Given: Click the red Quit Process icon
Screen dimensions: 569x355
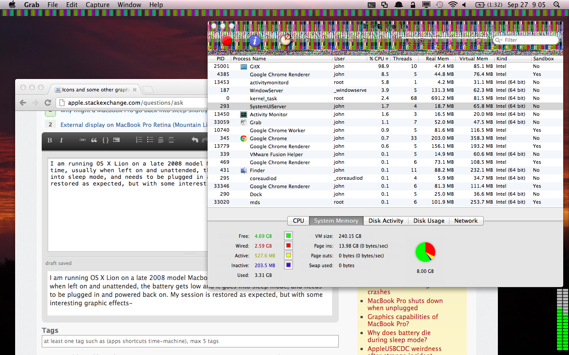Looking at the screenshot, I should pyautogui.click(x=227, y=41).
